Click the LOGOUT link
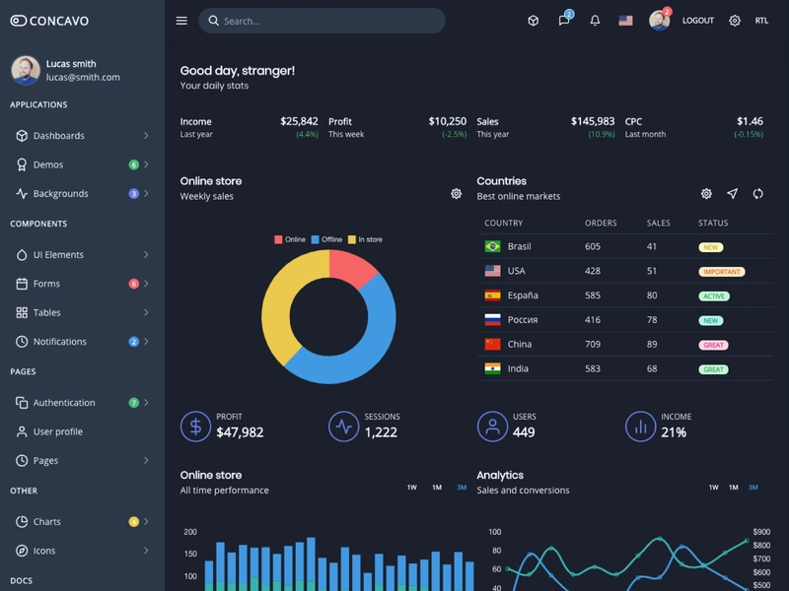 coord(698,21)
